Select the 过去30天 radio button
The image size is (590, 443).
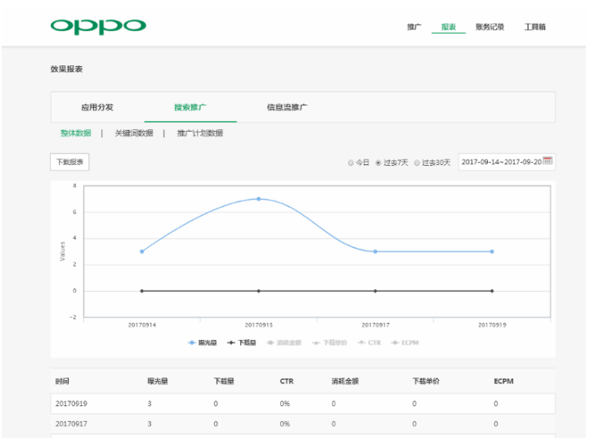(417, 163)
